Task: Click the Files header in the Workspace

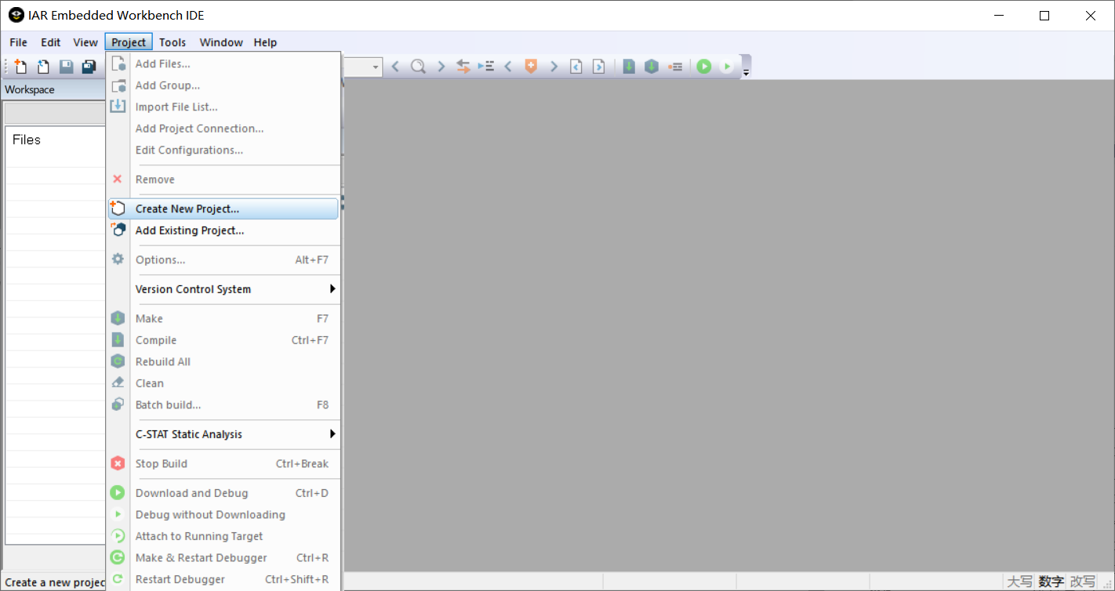Action: pos(26,139)
